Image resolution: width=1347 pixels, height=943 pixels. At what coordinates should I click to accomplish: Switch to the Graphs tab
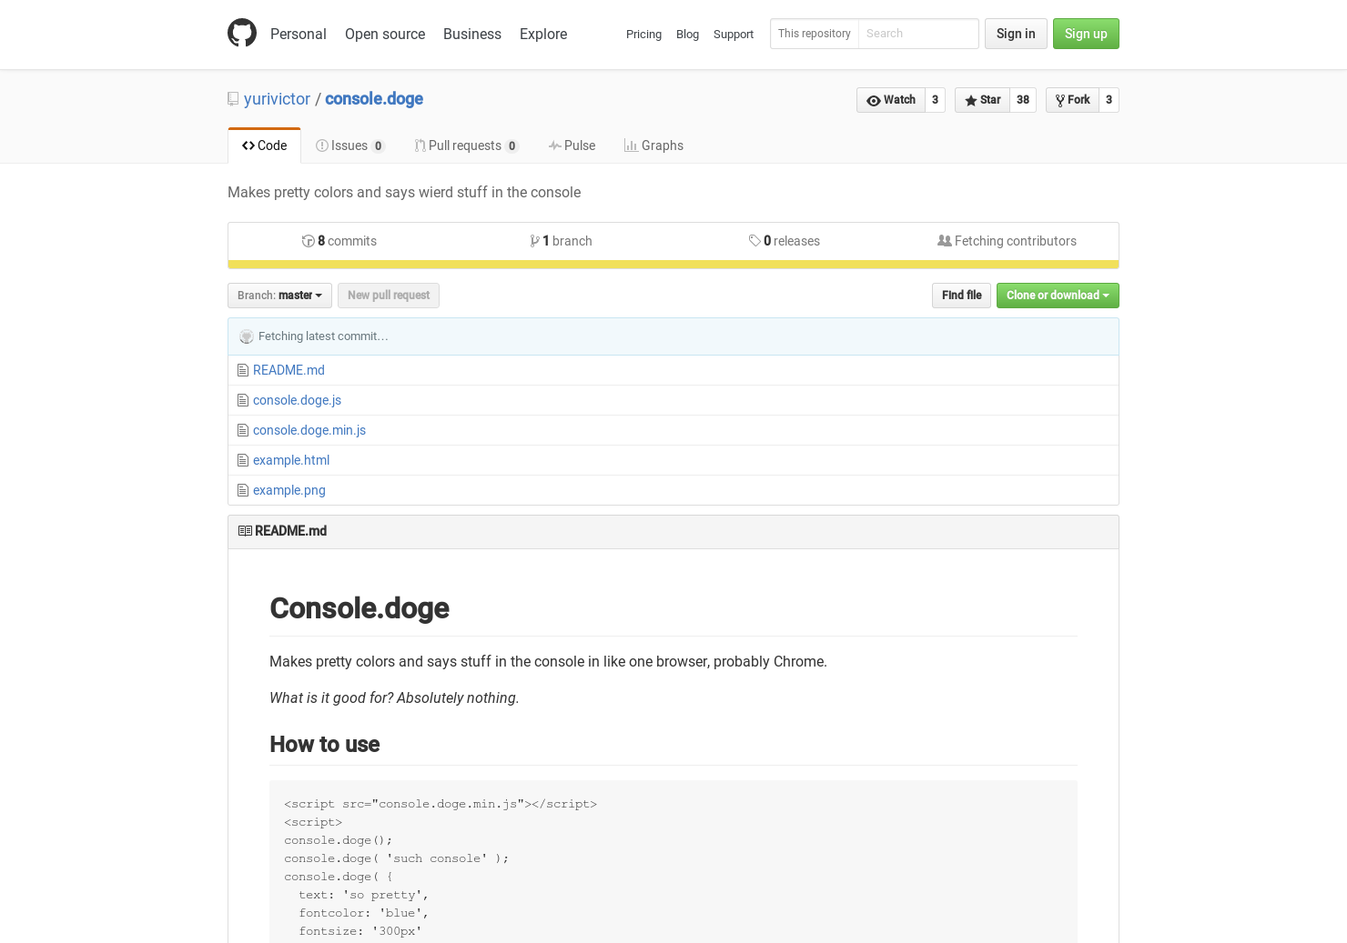click(x=653, y=145)
